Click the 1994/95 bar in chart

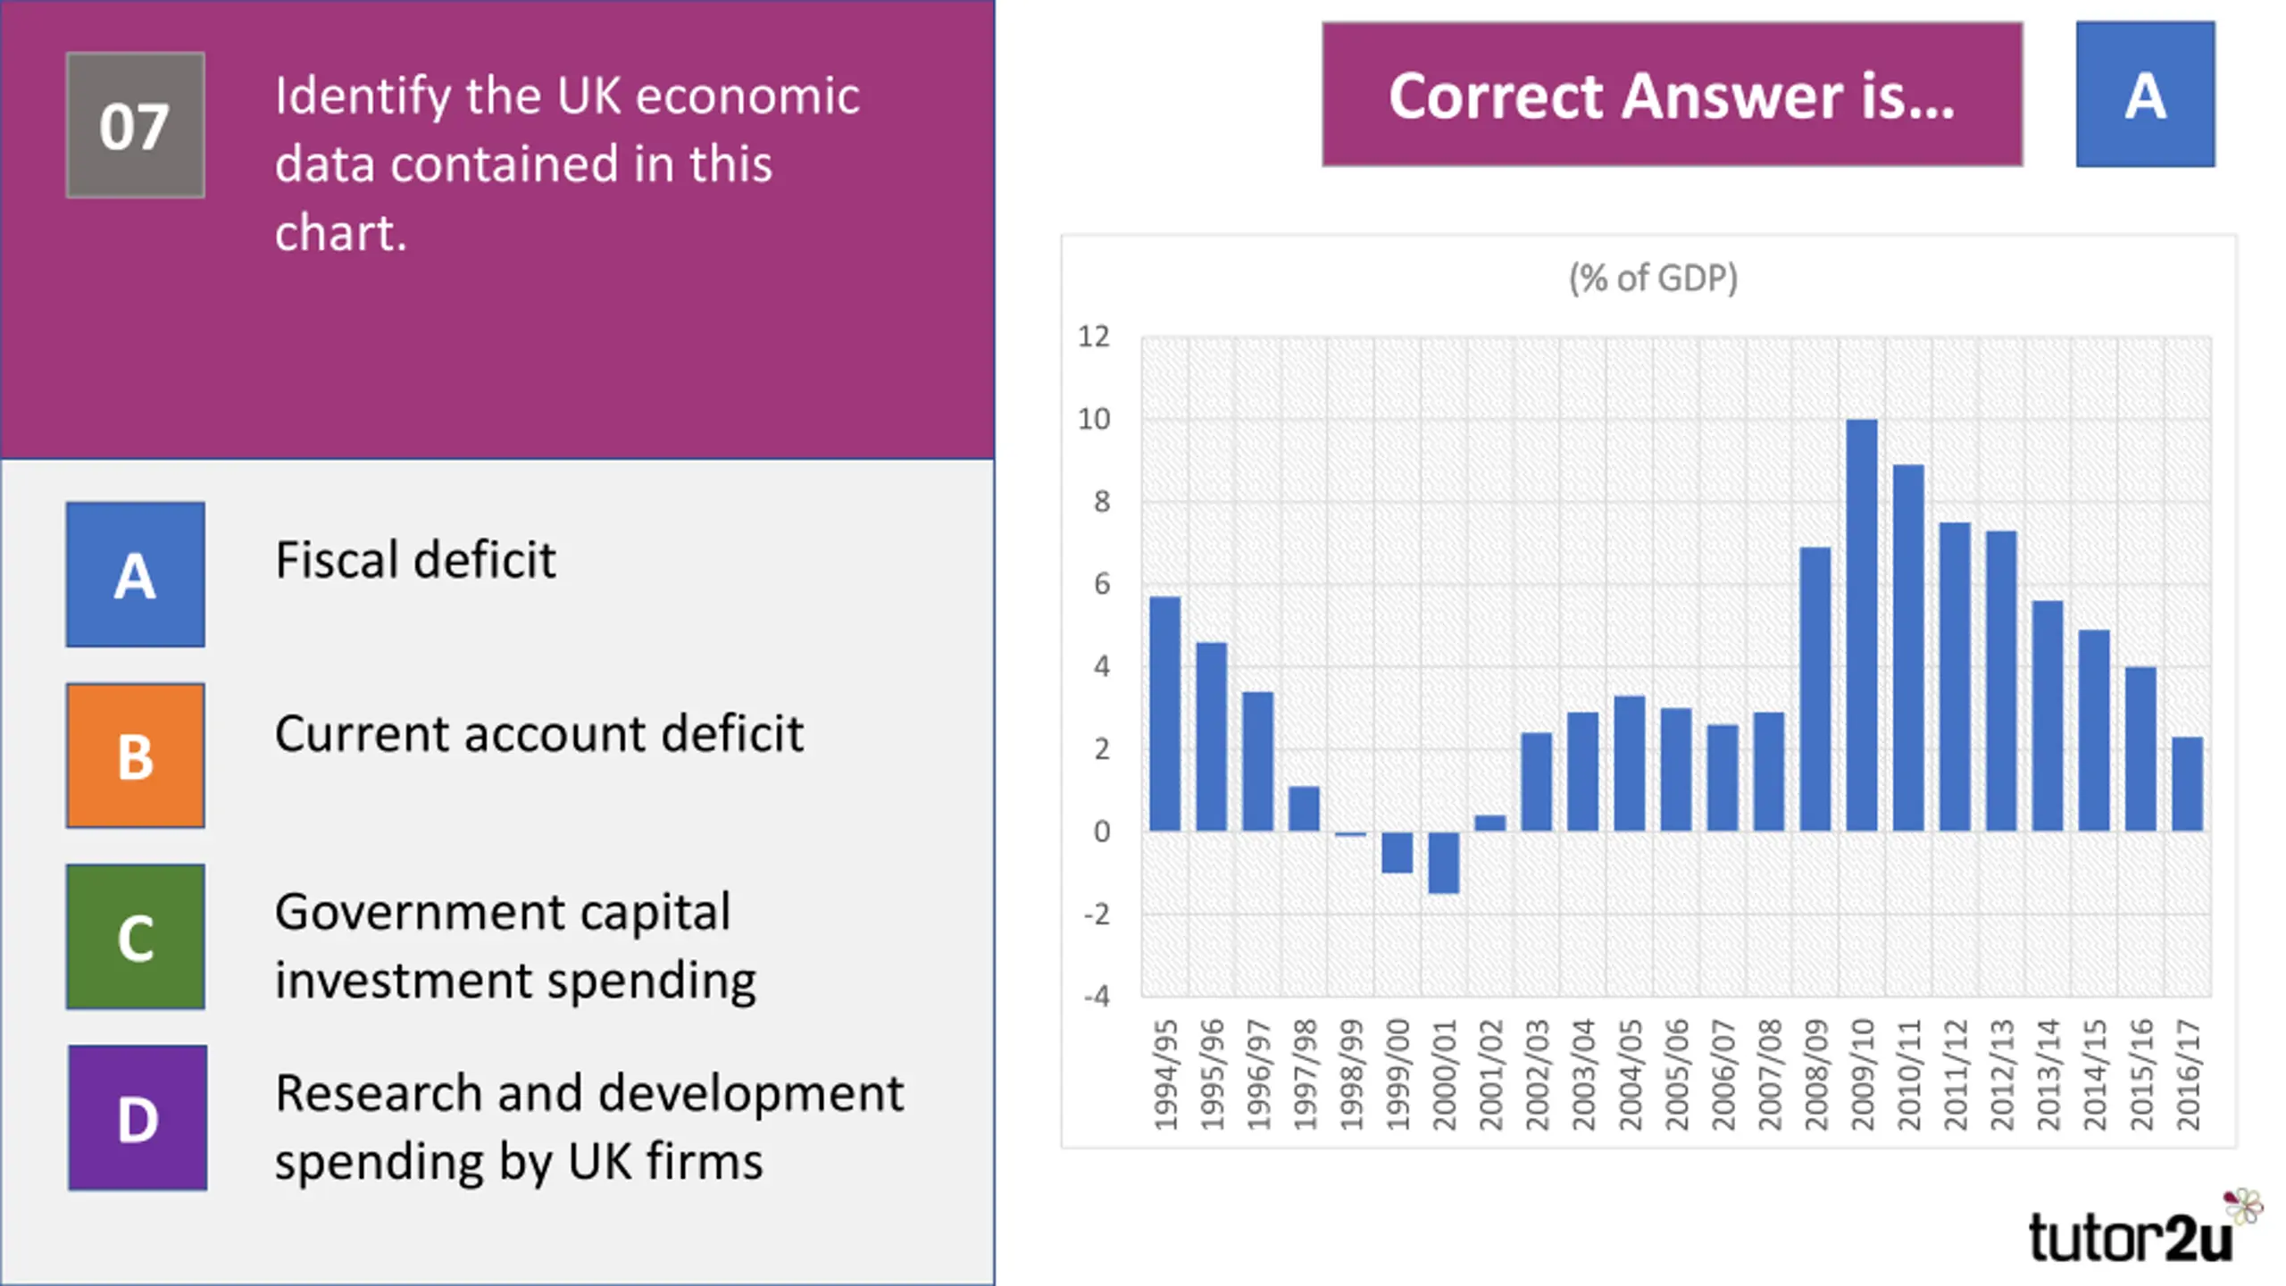(x=1164, y=714)
